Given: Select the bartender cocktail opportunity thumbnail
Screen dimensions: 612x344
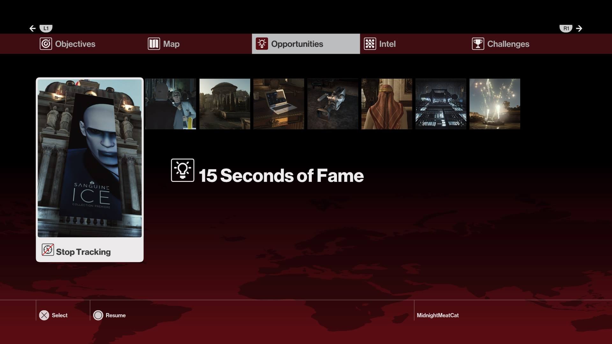Looking at the screenshot, I should (x=171, y=104).
